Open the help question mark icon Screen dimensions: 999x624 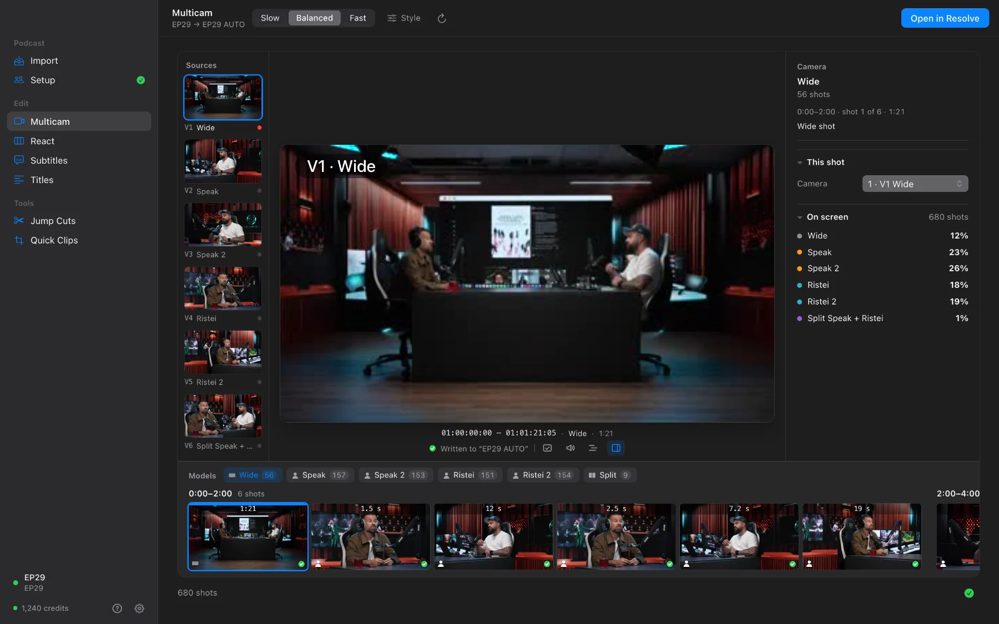click(117, 608)
